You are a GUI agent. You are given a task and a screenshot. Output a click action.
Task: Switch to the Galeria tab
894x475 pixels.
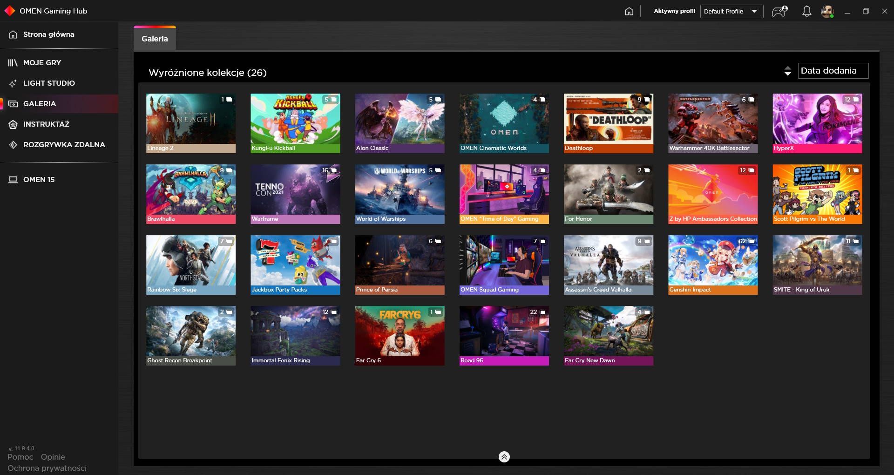(155, 39)
